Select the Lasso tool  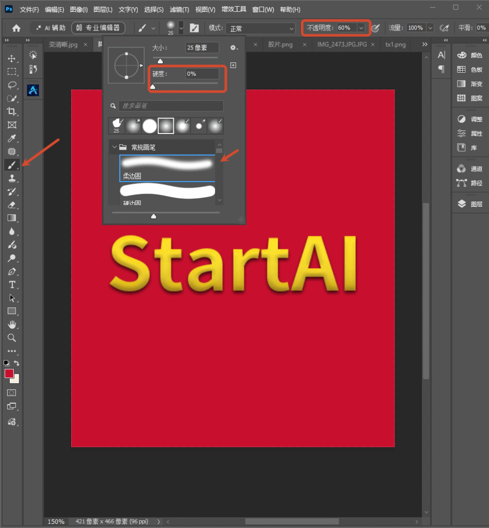click(12, 85)
